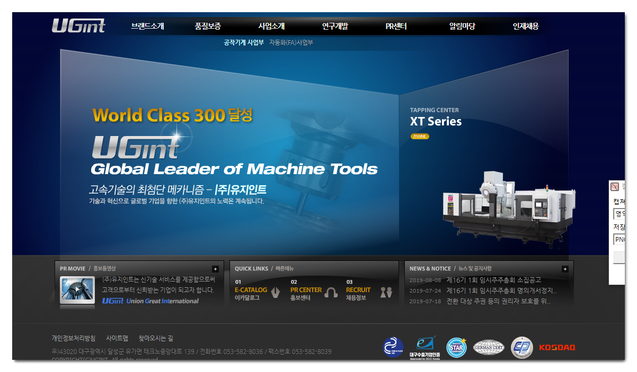Open the 사이트맵 footer link
Screen dimensions: 637x372
117,338
